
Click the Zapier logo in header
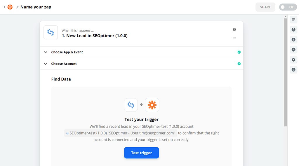[10, 7]
